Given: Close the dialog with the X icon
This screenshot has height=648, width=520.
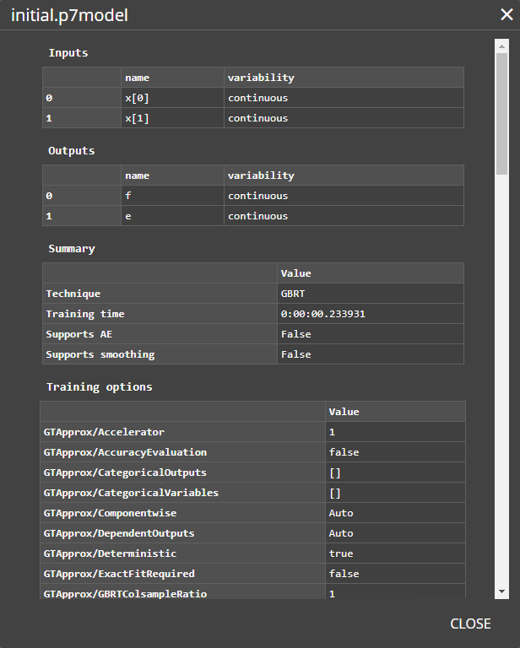Looking at the screenshot, I should 505,14.
